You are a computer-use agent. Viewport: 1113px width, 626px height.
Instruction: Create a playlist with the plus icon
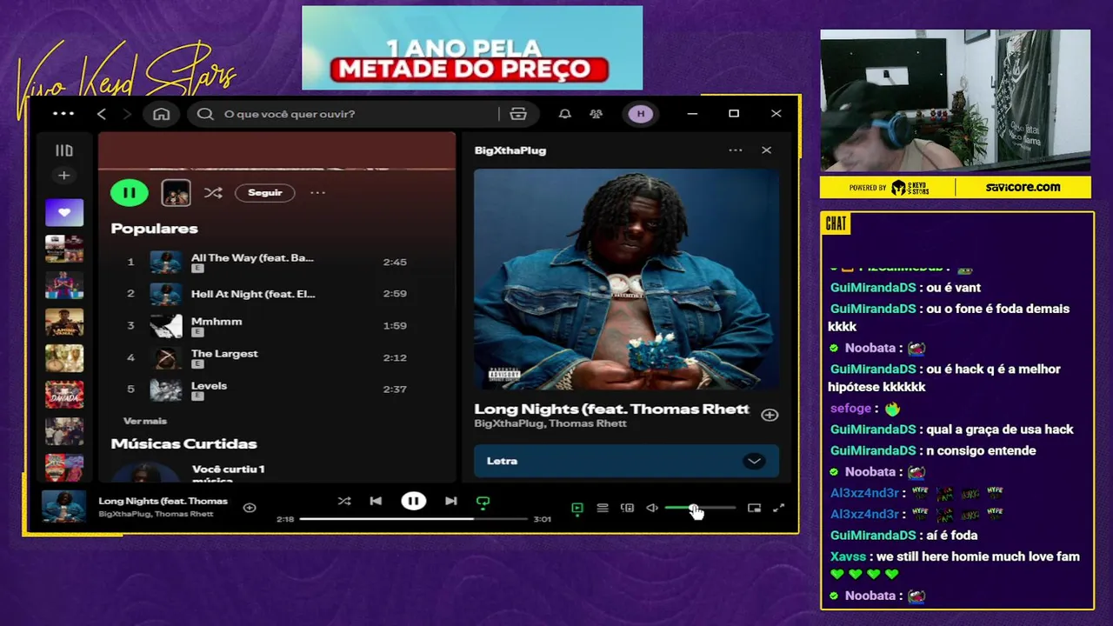pos(63,176)
